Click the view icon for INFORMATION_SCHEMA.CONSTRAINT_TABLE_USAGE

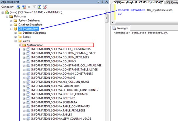(28, 70)
